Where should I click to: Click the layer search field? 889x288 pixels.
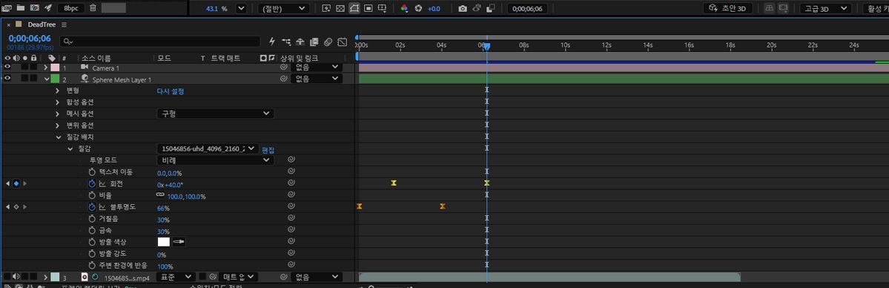pos(160,42)
